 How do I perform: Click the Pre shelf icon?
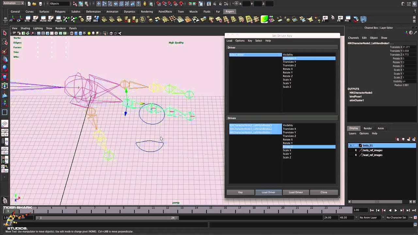coord(348,19)
